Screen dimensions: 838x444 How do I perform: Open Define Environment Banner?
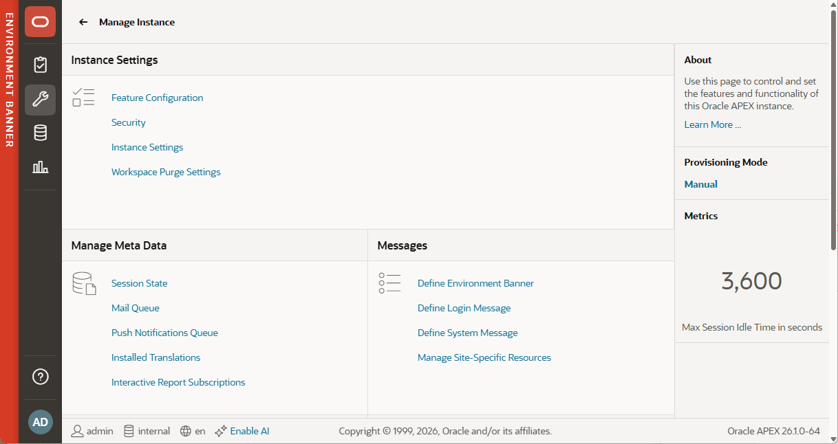(x=475, y=283)
